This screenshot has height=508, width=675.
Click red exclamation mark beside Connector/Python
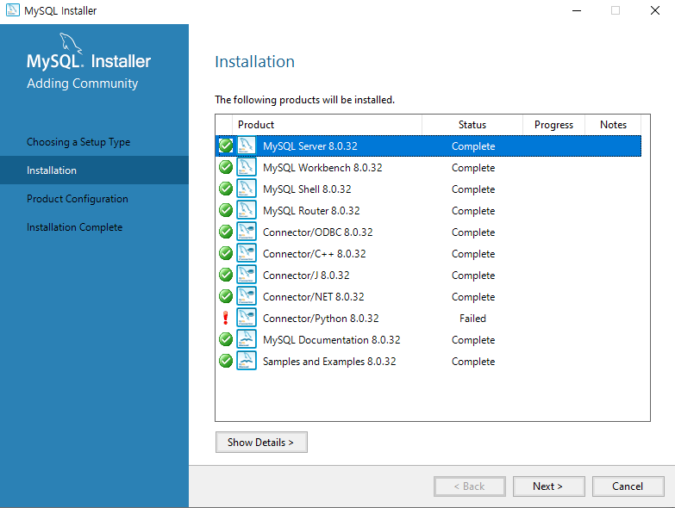226,318
